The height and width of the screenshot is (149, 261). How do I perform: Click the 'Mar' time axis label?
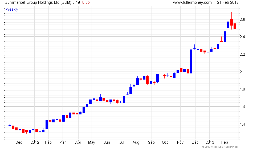(x=63, y=143)
